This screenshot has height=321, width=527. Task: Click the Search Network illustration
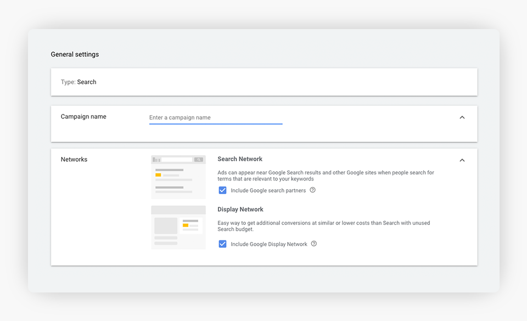point(178,177)
